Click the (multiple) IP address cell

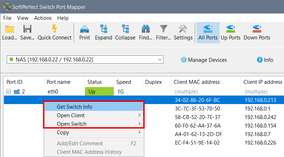click(x=256, y=92)
